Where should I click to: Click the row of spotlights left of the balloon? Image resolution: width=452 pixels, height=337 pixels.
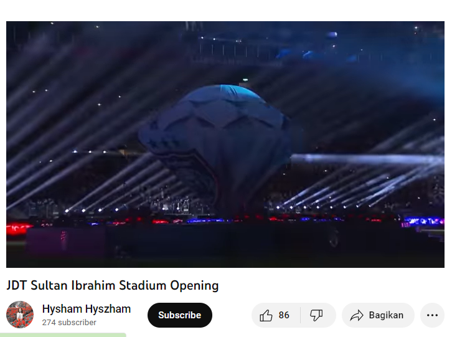pyautogui.click(x=92, y=210)
